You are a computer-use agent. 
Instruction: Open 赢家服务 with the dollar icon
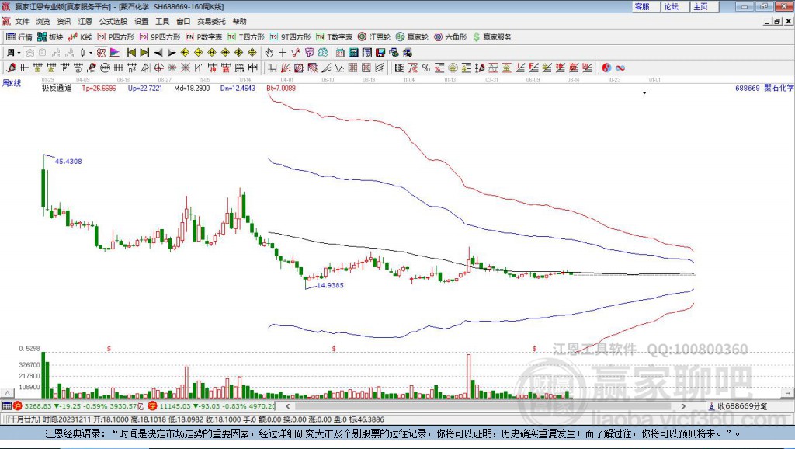point(492,37)
